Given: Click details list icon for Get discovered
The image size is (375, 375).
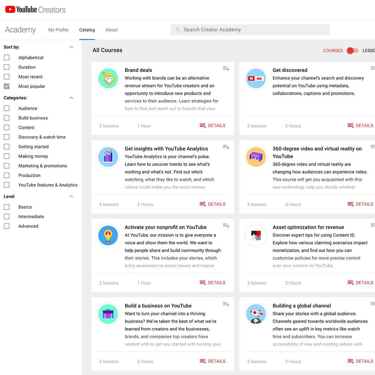Looking at the screenshot, I should 350,126.
